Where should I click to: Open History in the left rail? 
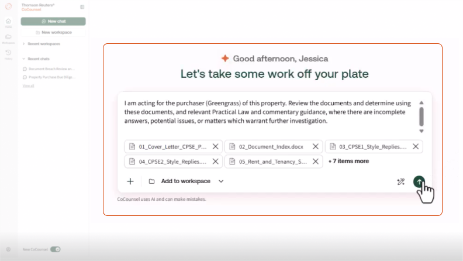pos(8,54)
